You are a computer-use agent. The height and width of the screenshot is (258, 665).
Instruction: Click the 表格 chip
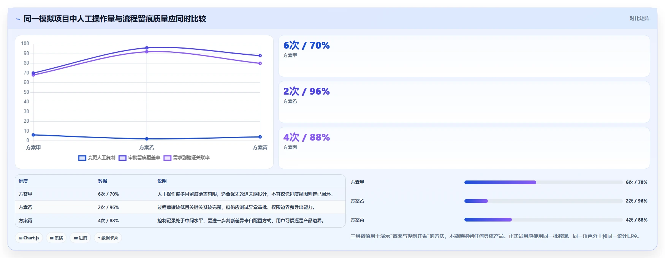tap(56, 238)
